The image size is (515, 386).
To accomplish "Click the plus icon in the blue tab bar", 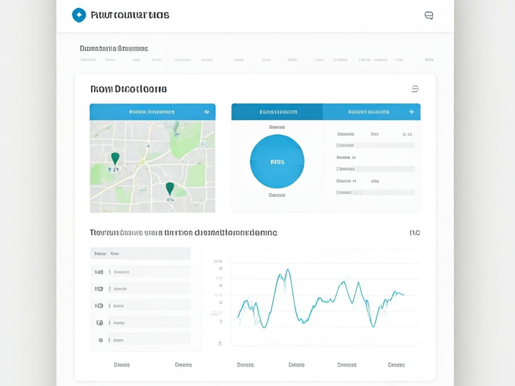I will tap(411, 112).
